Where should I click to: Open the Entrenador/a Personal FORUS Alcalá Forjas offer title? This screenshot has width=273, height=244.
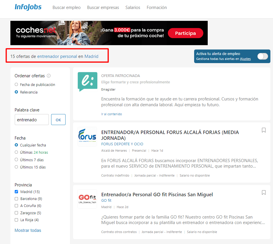coord(170,135)
